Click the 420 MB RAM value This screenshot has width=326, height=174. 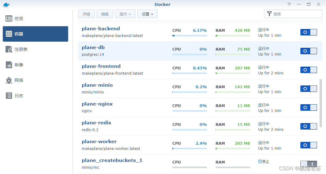click(x=242, y=30)
